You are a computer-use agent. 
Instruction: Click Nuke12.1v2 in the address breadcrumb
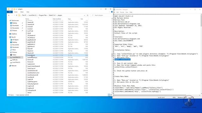click(x=52, y=15)
